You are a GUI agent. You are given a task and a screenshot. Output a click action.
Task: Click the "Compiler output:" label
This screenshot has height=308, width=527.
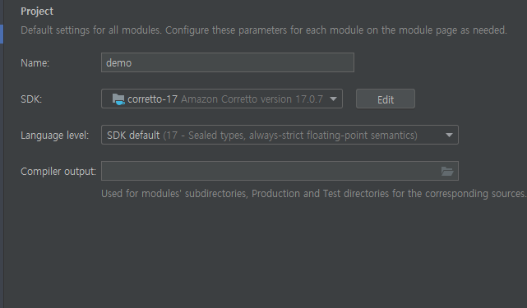click(58, 172)
